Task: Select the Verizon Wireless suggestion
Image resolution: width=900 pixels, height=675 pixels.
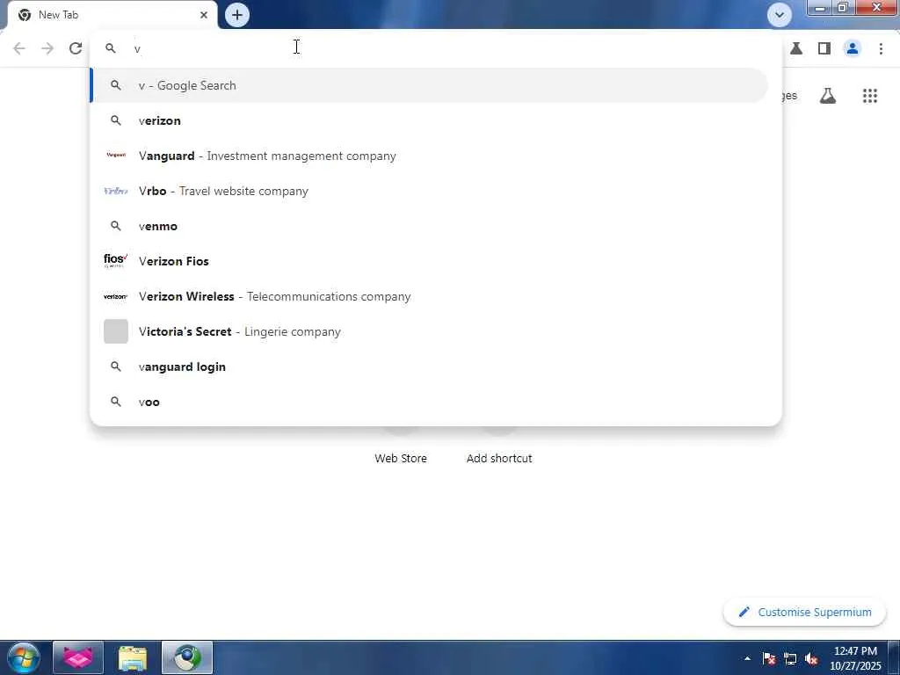Action: click(429, 296)
